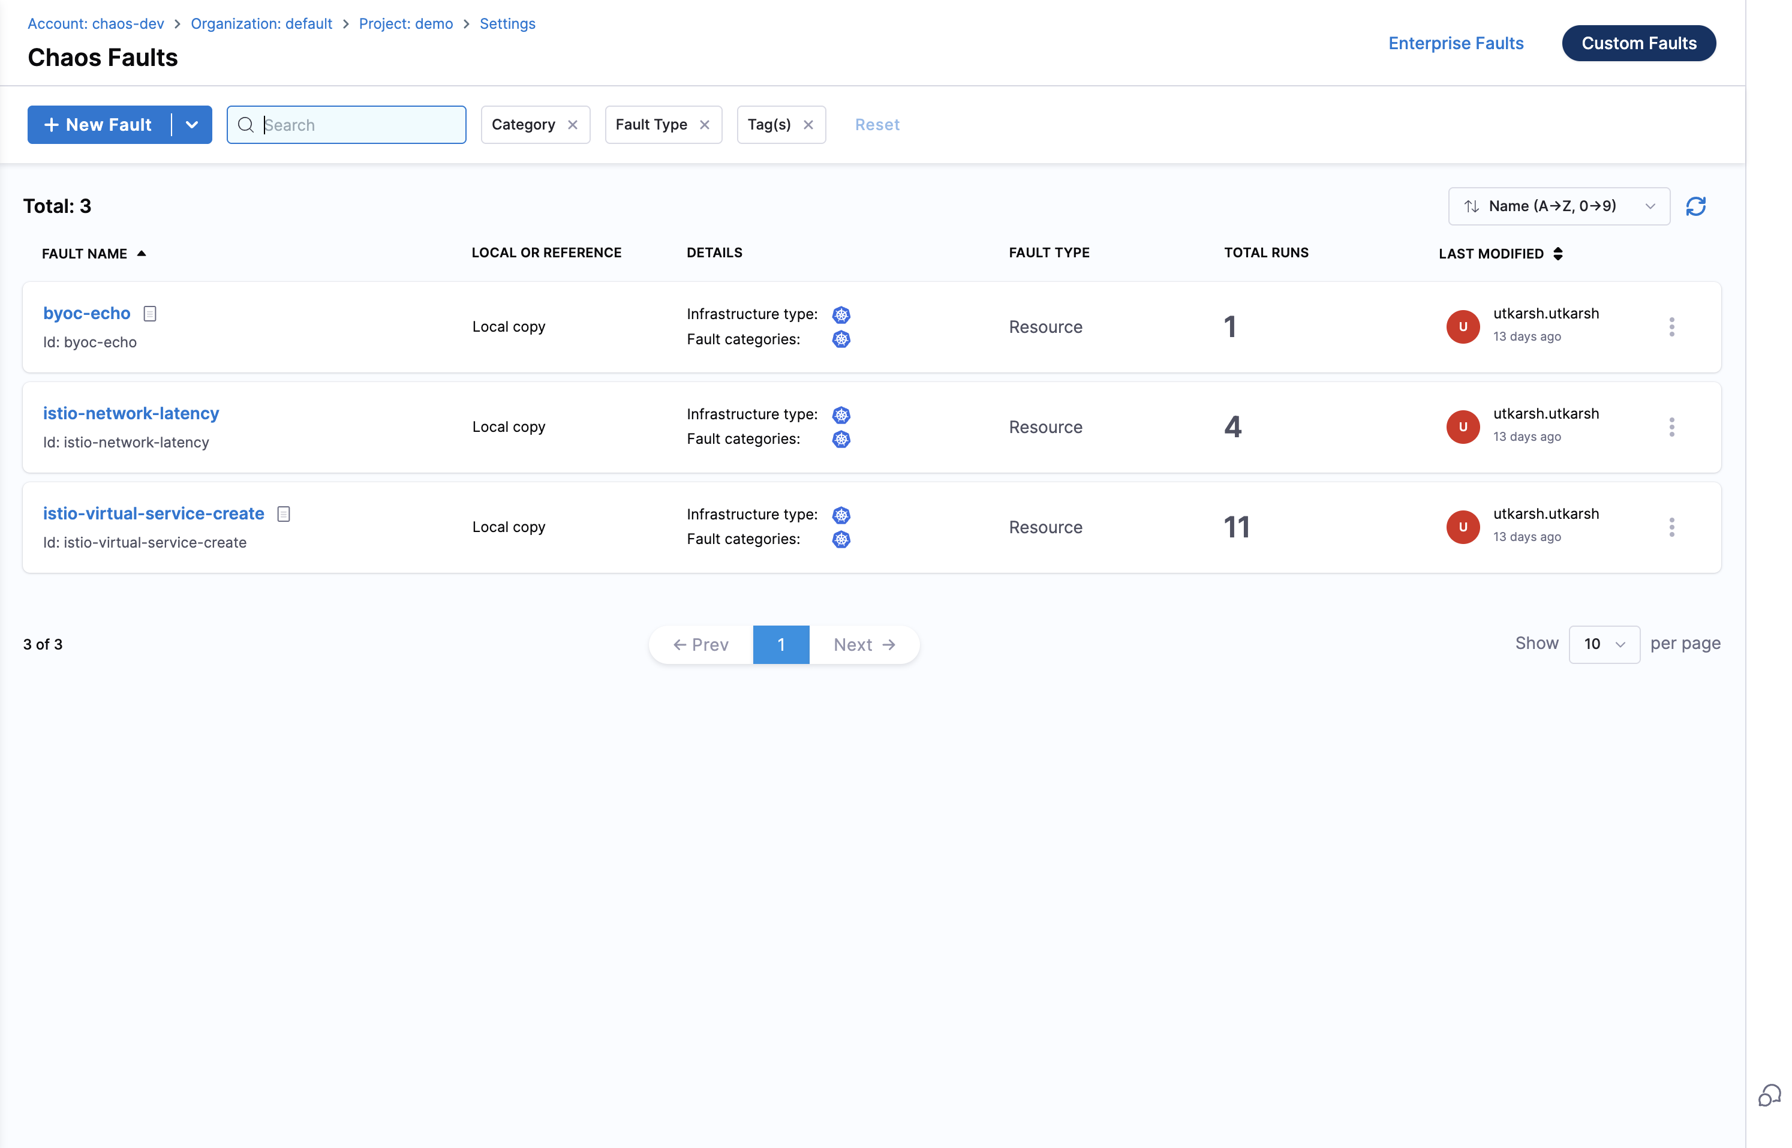Click the Reset filters link
This screenshot has width=1792, height=1148.
click(877, 125)
